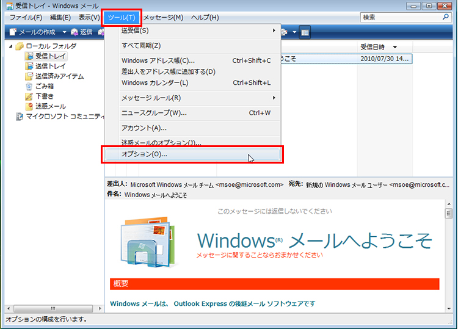Open the ヘルプ(H) menu
Screen dimensions: 458x329
(x=205, y=18)
